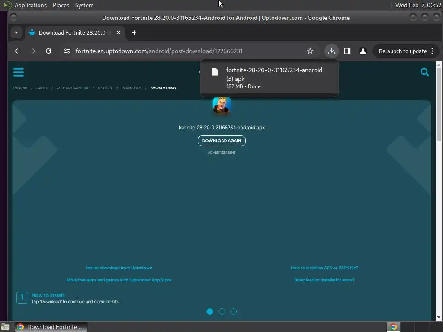Open Uptodown hamburger menu
Screen dimensions: 443x332
[x=19, y=72]
